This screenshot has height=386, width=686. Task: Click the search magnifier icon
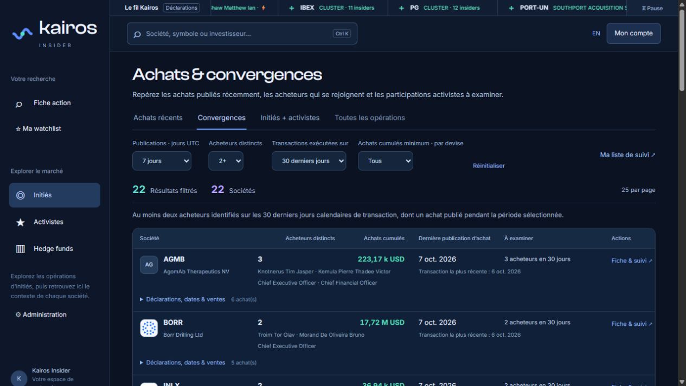[137, 34]
